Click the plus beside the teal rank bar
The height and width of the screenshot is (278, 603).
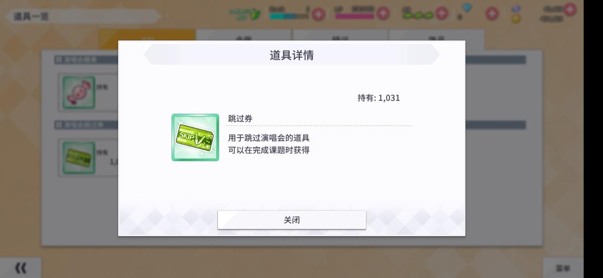(318, 14)
